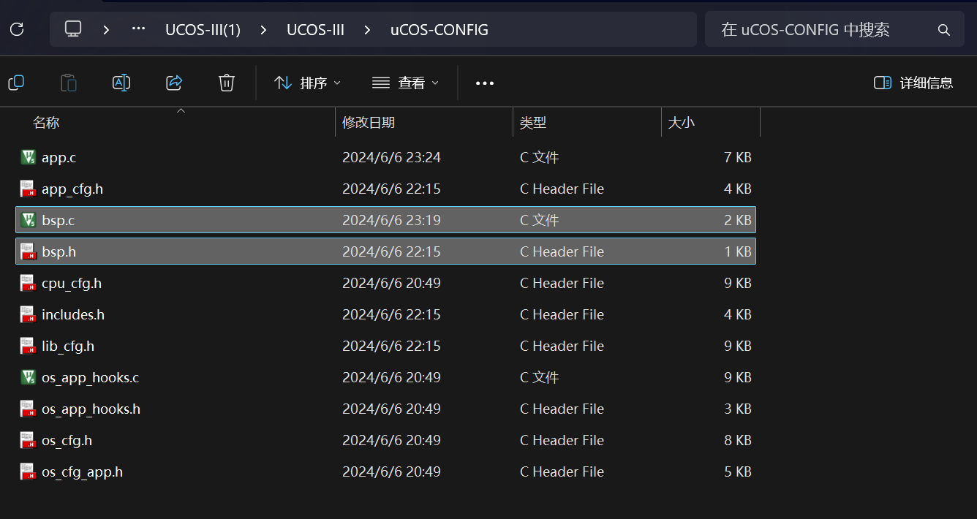The width and height of the screenshot is (977, 519).
Task: Click the 5 KB size of os_cfg_app.h
Action: point(738,471)
